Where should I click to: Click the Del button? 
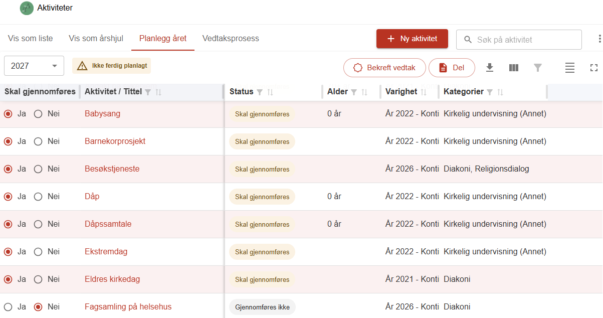tap(452, 68)
